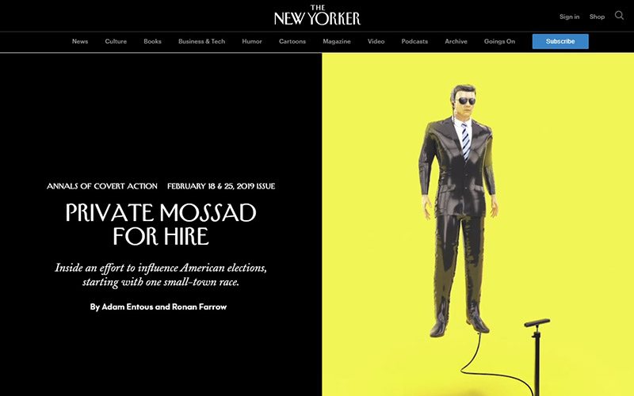Select Humor in navigation bar
The height and width of the screenshot is (396, 634).
click(x=252, y=41)
